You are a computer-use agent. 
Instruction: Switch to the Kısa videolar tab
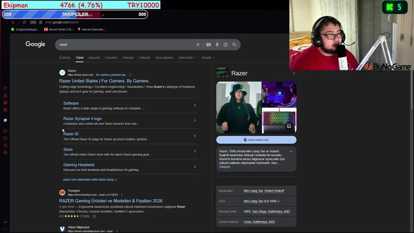click(164, 58)
